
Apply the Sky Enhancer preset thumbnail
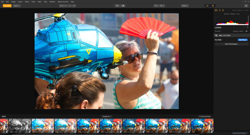134,126
